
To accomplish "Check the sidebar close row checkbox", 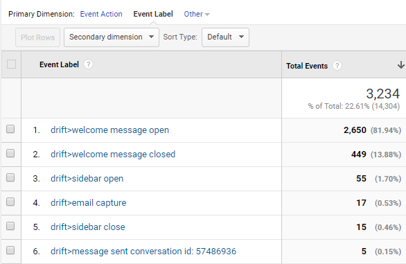I will point(10,226).
